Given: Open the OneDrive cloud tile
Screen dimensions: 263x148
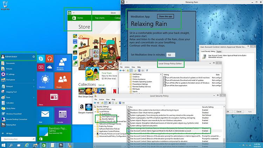Looking at the screenshot, I should point(49,67).
